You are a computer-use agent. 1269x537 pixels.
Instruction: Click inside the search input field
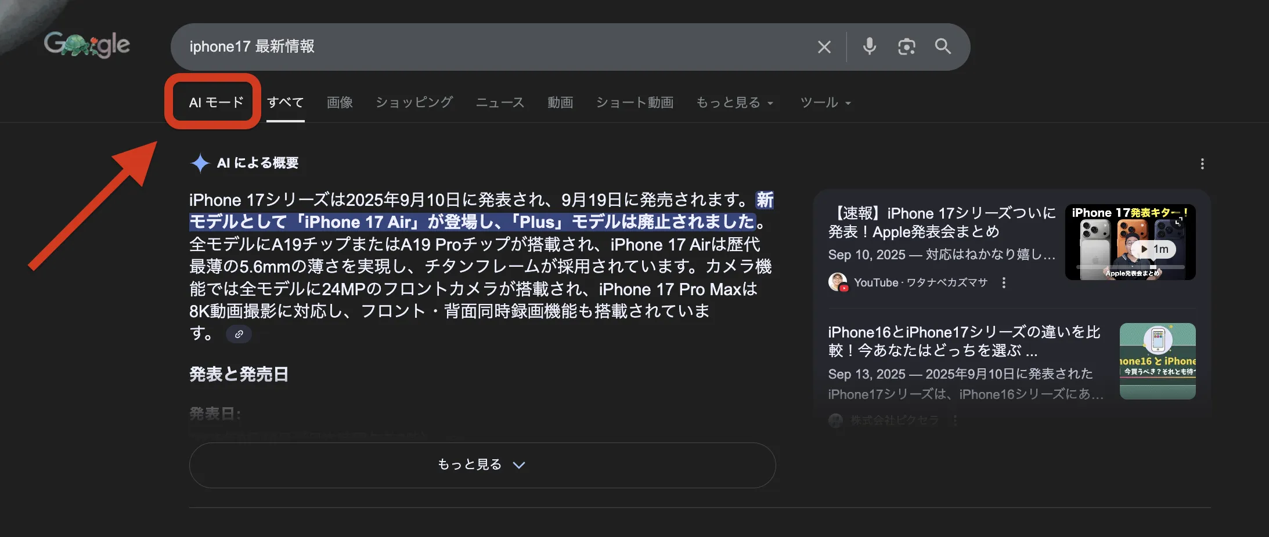pos(464,46)
